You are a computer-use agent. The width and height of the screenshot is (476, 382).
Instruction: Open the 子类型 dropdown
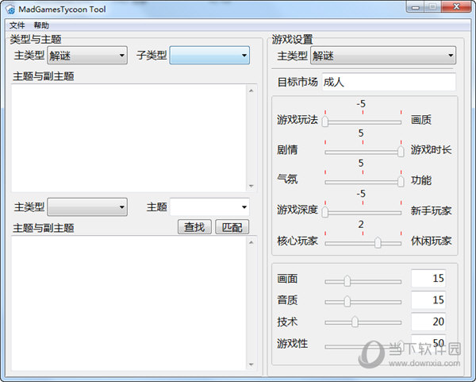click(x=209, y=56)
